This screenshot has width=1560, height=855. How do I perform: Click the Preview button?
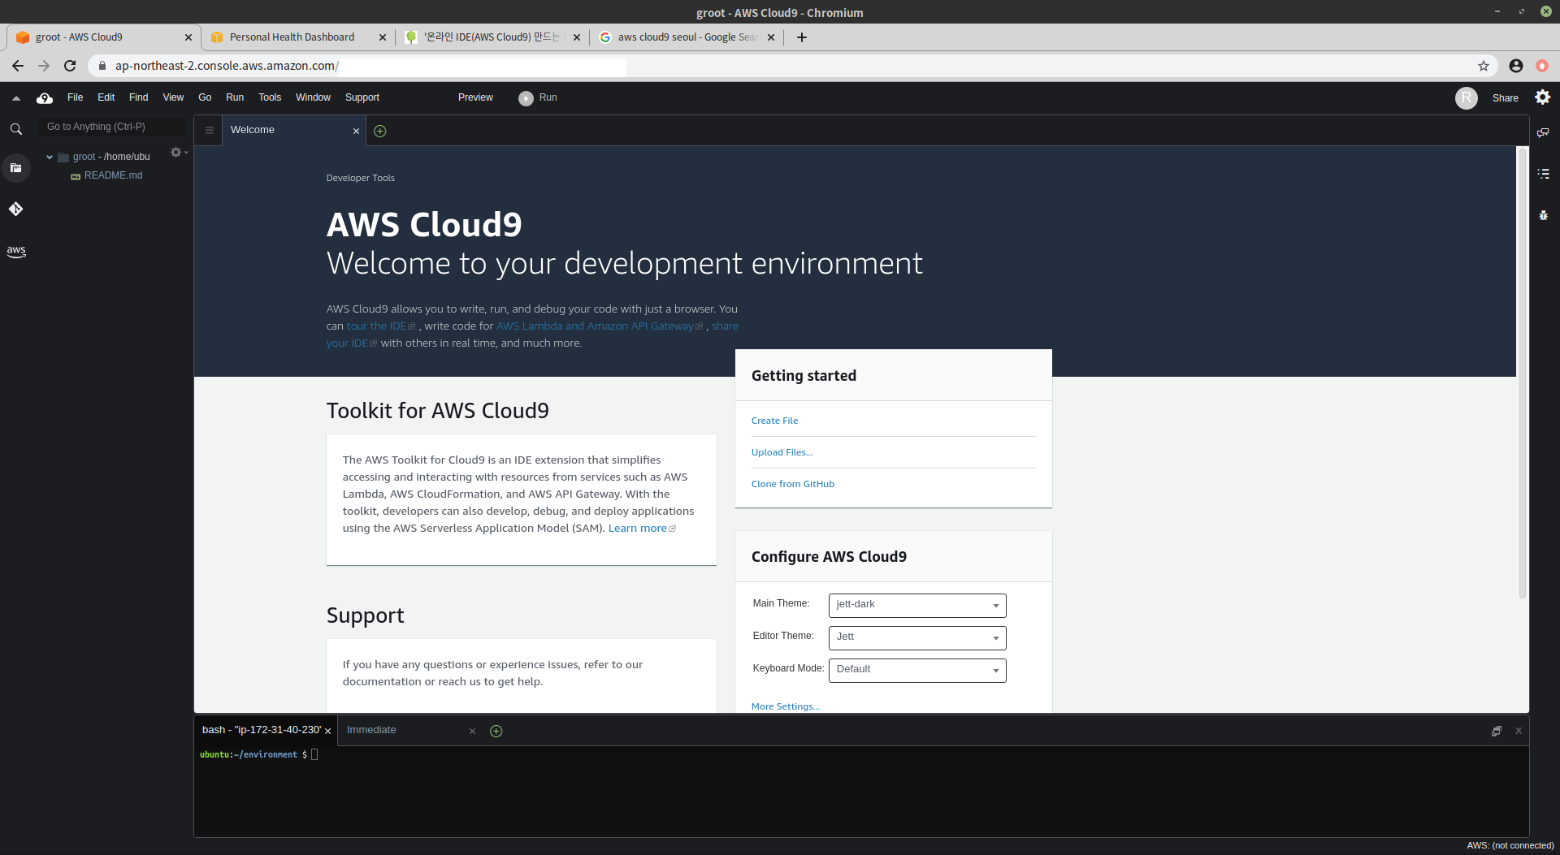pos(475,97)
